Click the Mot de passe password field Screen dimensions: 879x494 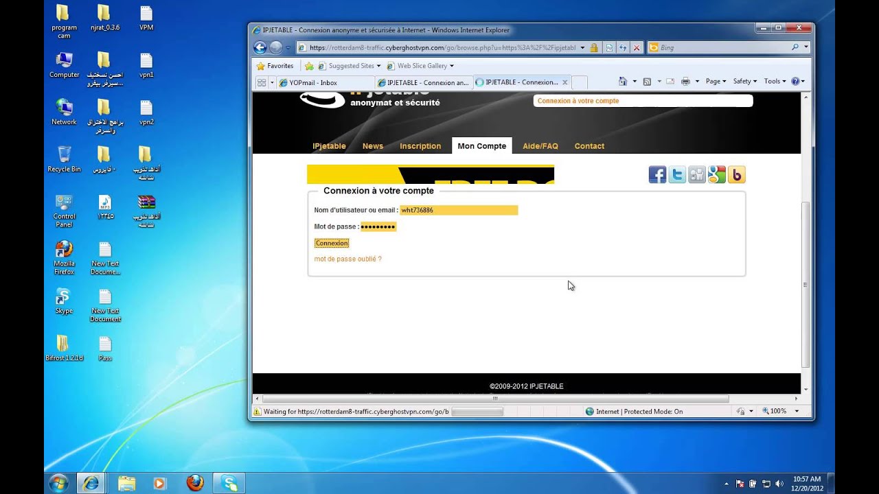(378, 226)
